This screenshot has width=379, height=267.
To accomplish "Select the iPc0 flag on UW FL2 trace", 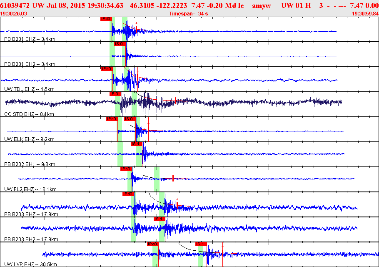I will [x=126, y=169].
